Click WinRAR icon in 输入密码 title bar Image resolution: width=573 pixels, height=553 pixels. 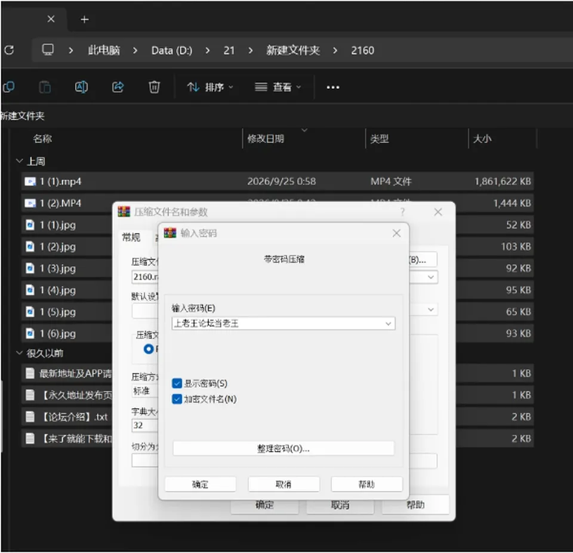170,233
